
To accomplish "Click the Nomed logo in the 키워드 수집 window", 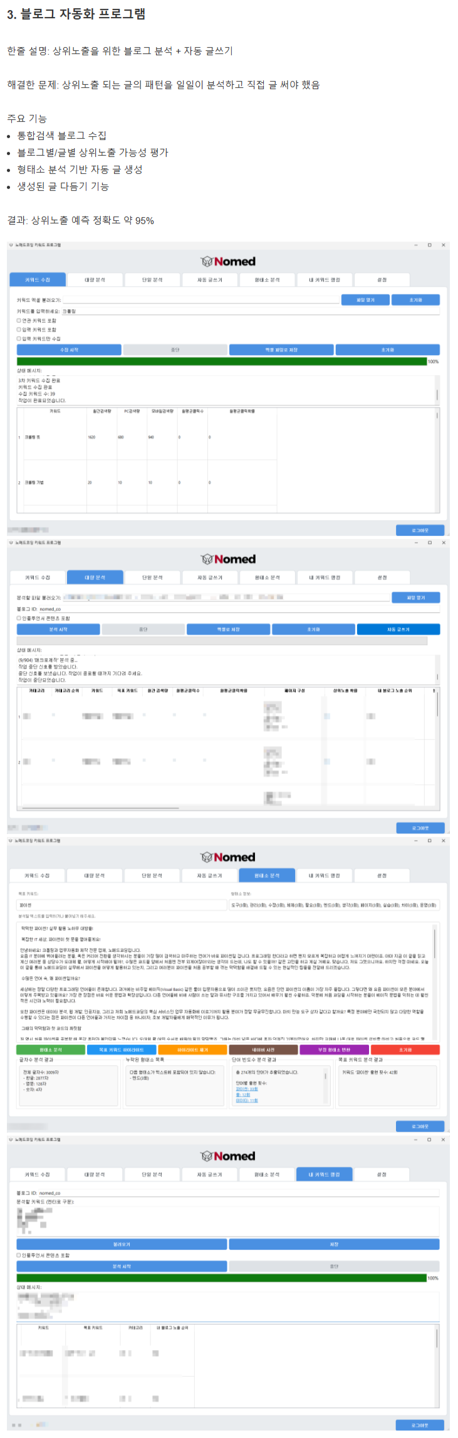I will pos(228,262).
